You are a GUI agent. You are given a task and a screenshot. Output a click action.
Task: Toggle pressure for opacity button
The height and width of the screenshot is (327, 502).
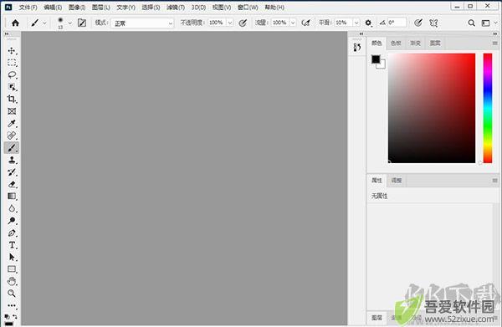pos(243,23)
